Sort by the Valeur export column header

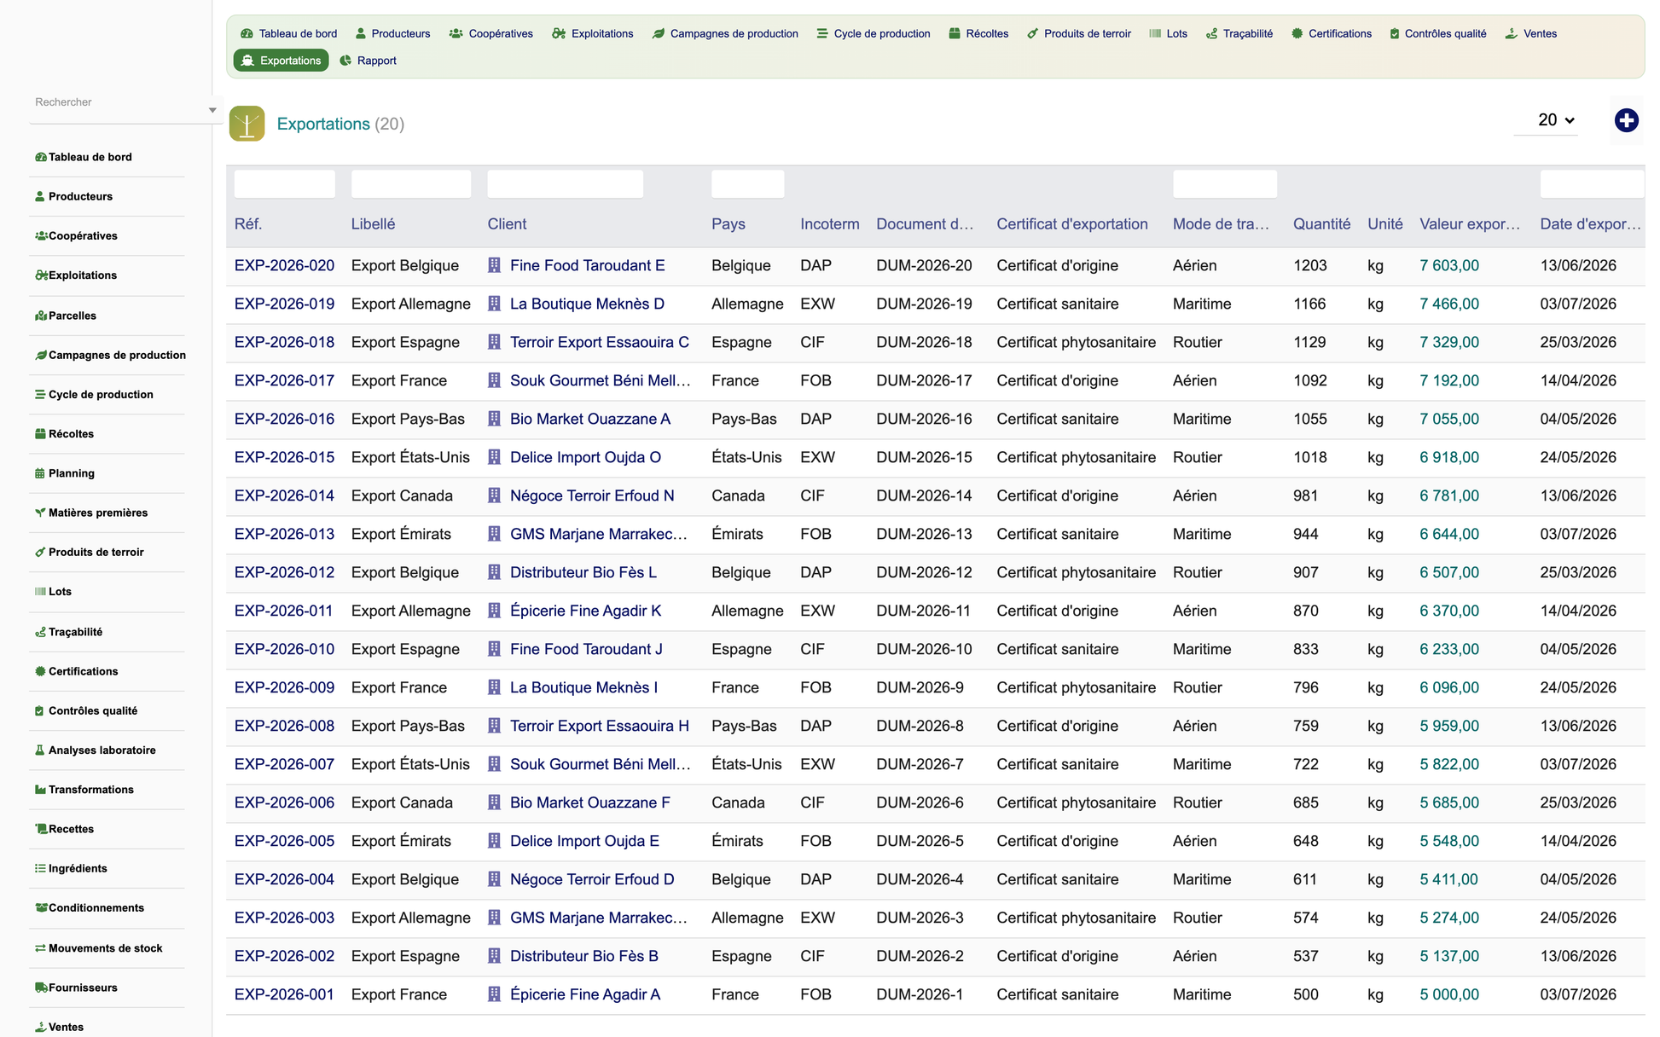(1469, 224)
